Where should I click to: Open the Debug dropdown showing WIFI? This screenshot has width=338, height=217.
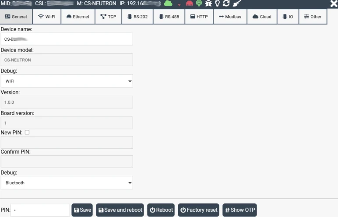pyautogui.click(x=67, y=81)
